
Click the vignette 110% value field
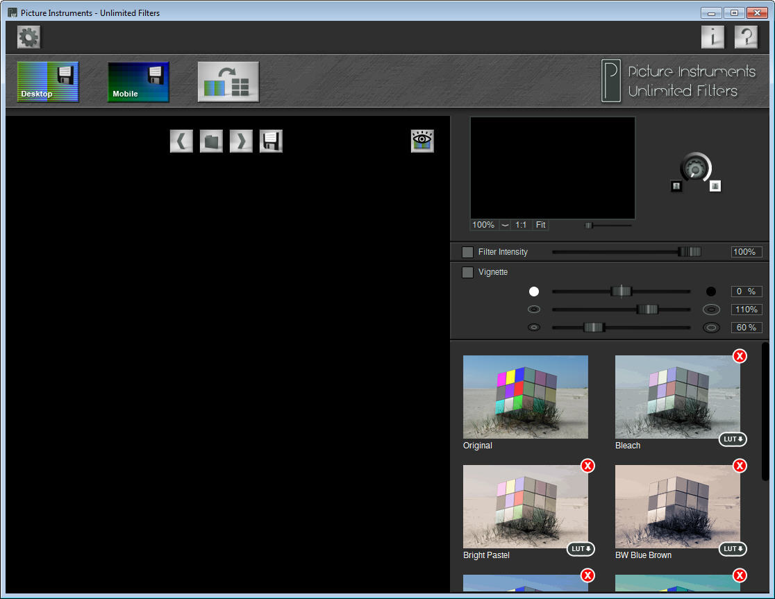(x=747, y=310)
